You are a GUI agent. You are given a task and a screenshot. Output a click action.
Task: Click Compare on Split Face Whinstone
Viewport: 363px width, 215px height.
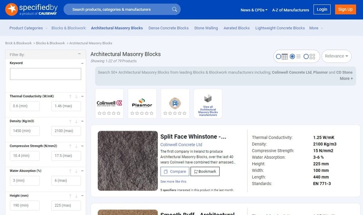point(175,171)
